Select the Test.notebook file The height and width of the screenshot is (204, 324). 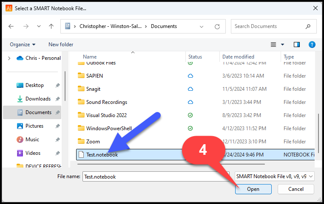[x=195, y=155]
